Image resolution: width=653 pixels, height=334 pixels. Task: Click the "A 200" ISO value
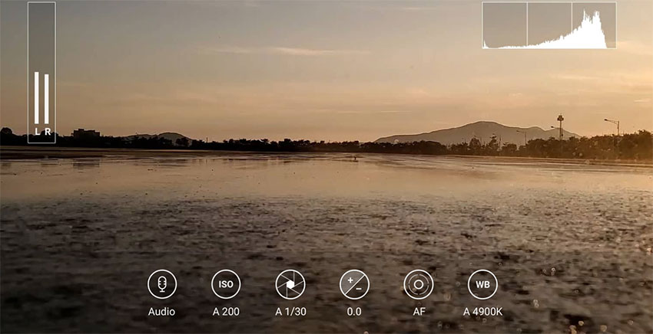[226, 312]
